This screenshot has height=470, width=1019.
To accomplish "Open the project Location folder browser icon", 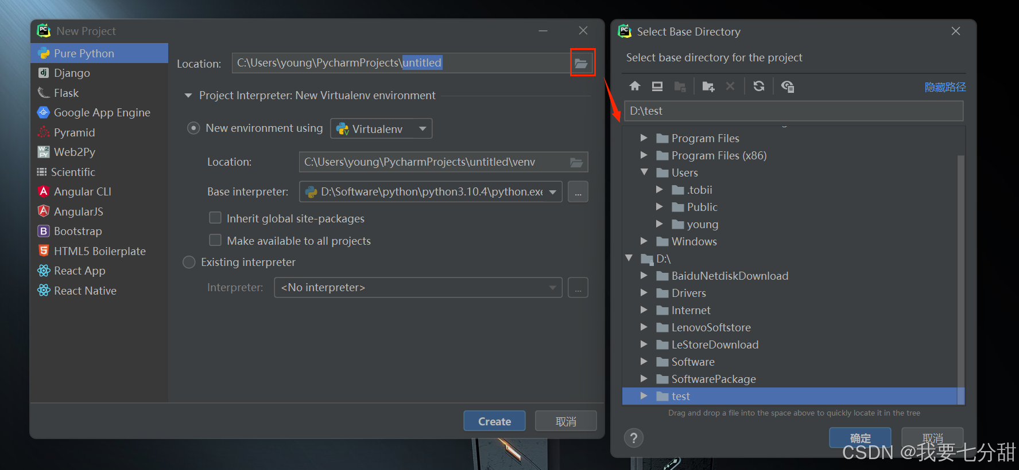I will coord(581,63).
